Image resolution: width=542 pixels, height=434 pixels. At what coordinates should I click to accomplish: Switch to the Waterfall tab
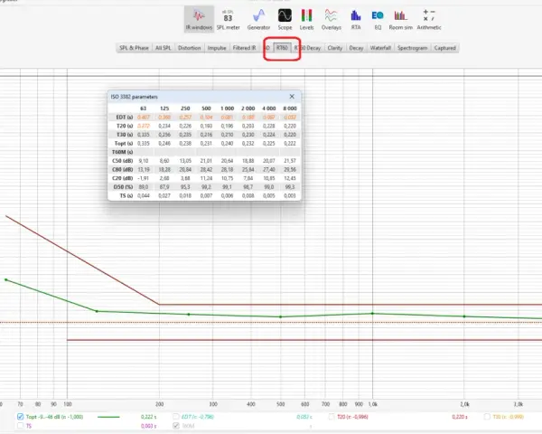click(380, 48)
